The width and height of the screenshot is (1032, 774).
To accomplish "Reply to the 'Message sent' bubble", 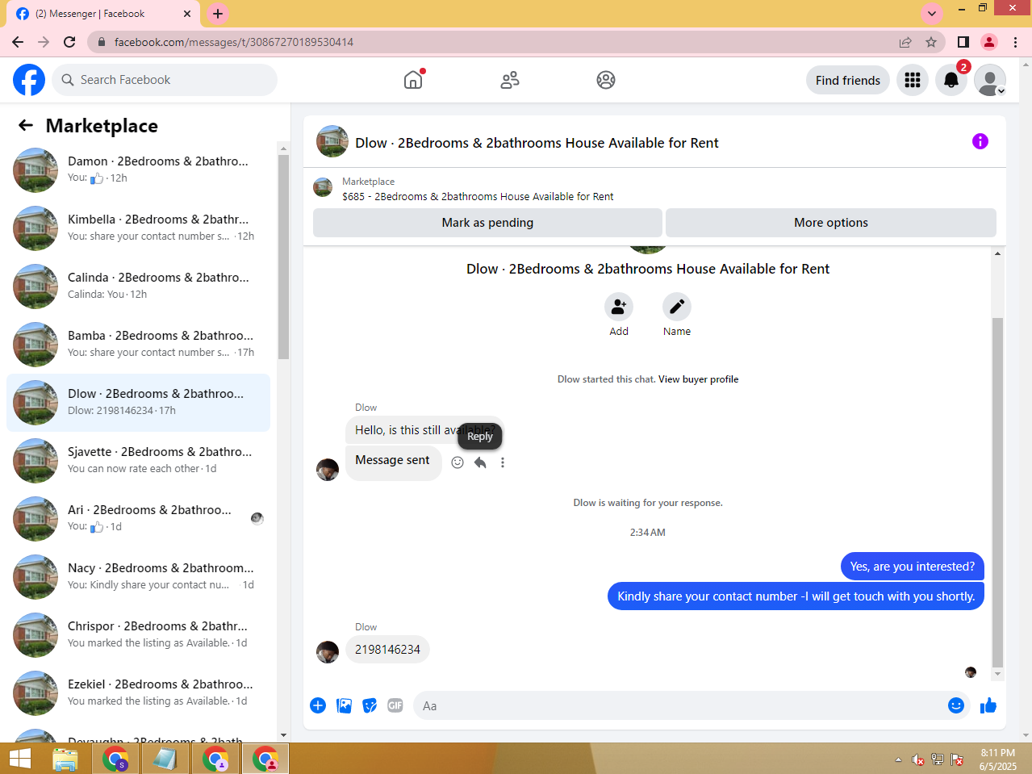I will (480, 462).
